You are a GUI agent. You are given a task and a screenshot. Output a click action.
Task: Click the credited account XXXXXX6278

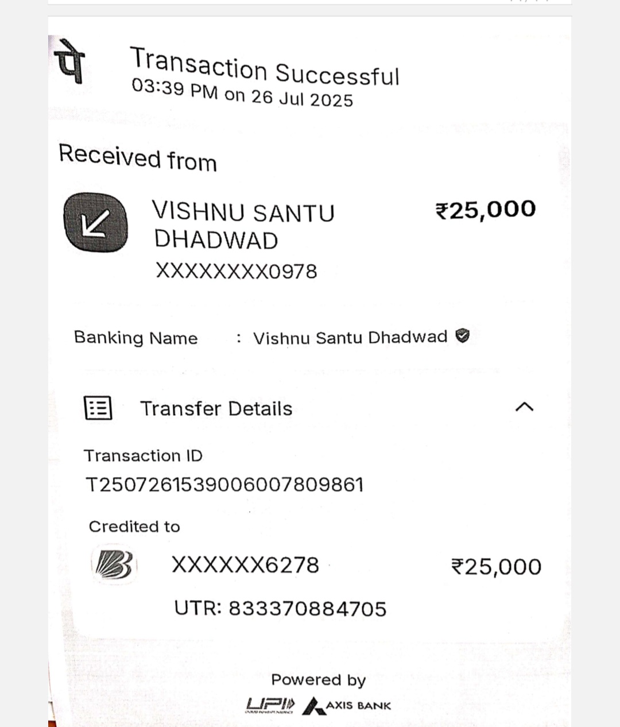tap(245, 565)
